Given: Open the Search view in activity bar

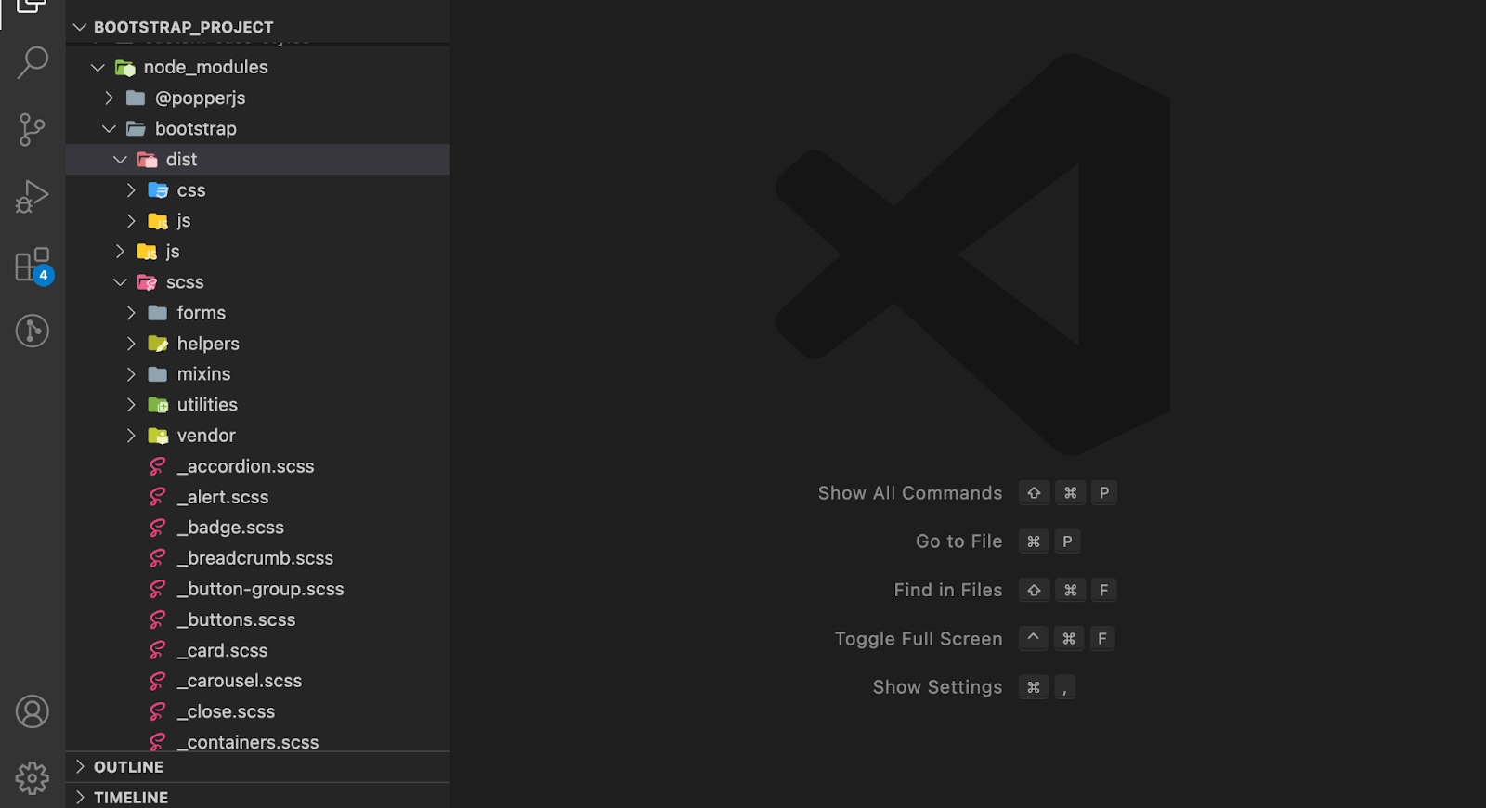Looking at the screenshot, I should pos(33,63).
